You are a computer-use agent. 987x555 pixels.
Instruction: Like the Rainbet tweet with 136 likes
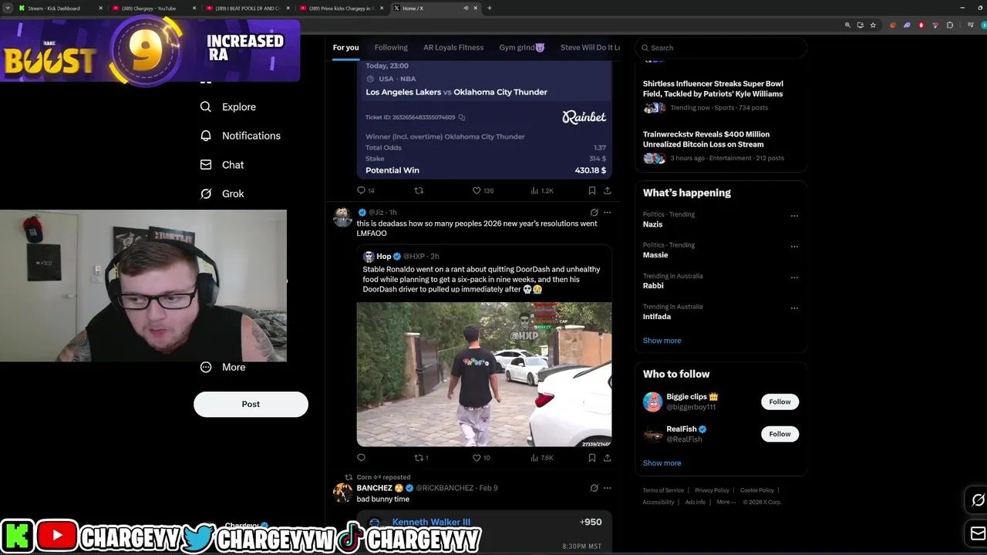482,190
